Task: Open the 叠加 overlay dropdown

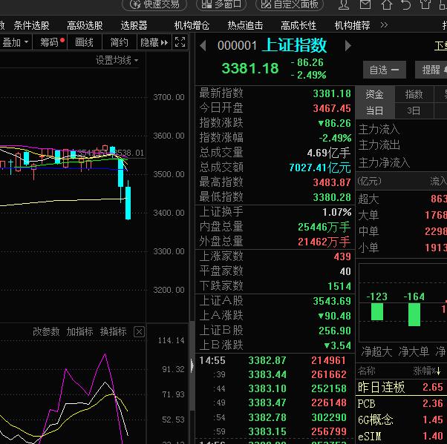Action: point(16,42)
